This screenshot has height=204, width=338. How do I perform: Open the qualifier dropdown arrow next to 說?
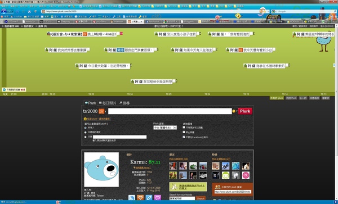[x=105, y=112]
